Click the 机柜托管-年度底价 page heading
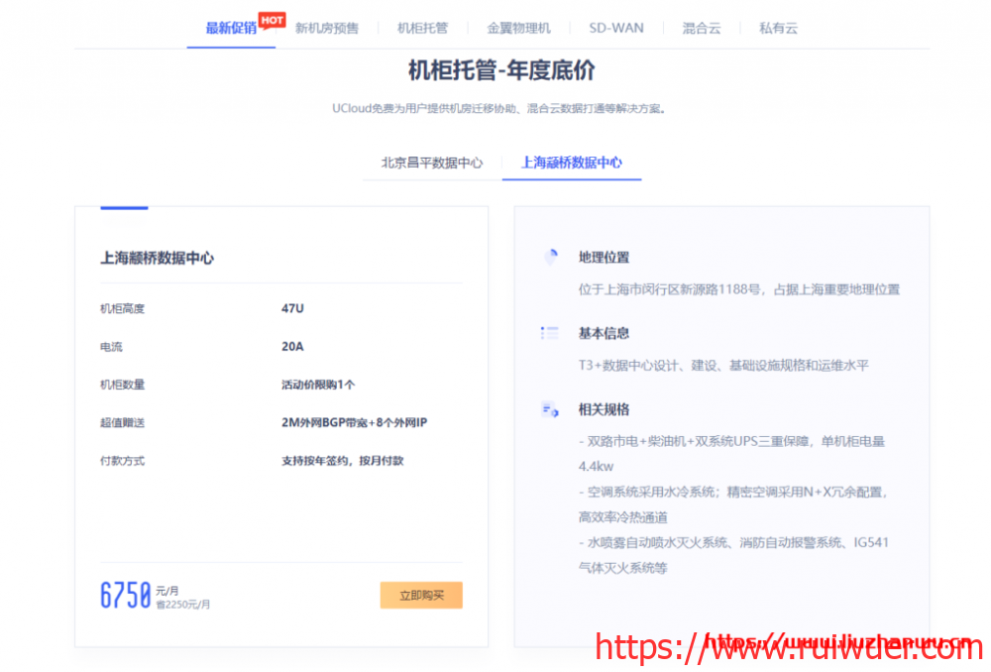The image size is (991, 672). point(501,70)
